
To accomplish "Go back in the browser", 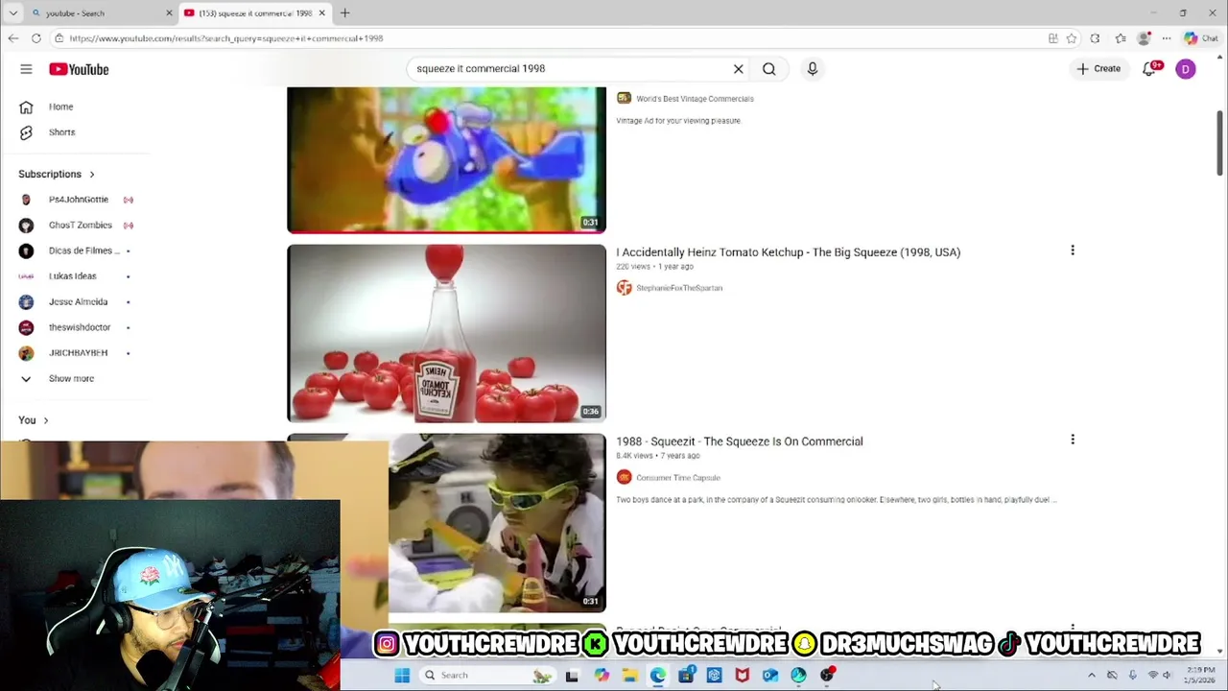I will 12,38.
